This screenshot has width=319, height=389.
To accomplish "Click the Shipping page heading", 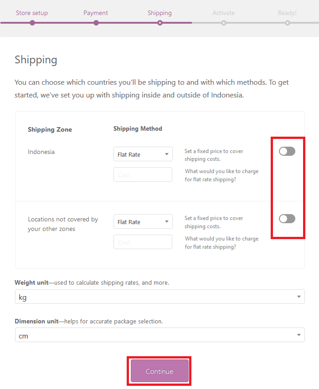I will pos(36,60).
